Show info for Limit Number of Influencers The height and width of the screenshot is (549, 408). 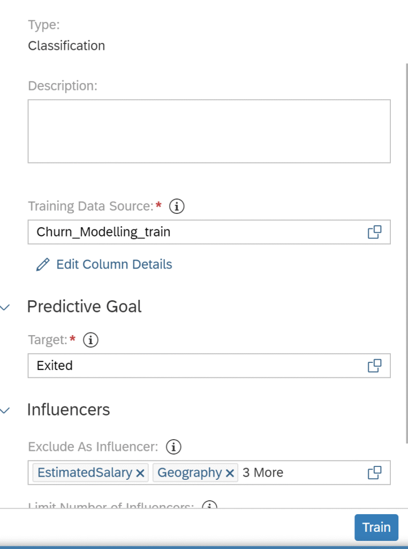(x=210, y=505)
